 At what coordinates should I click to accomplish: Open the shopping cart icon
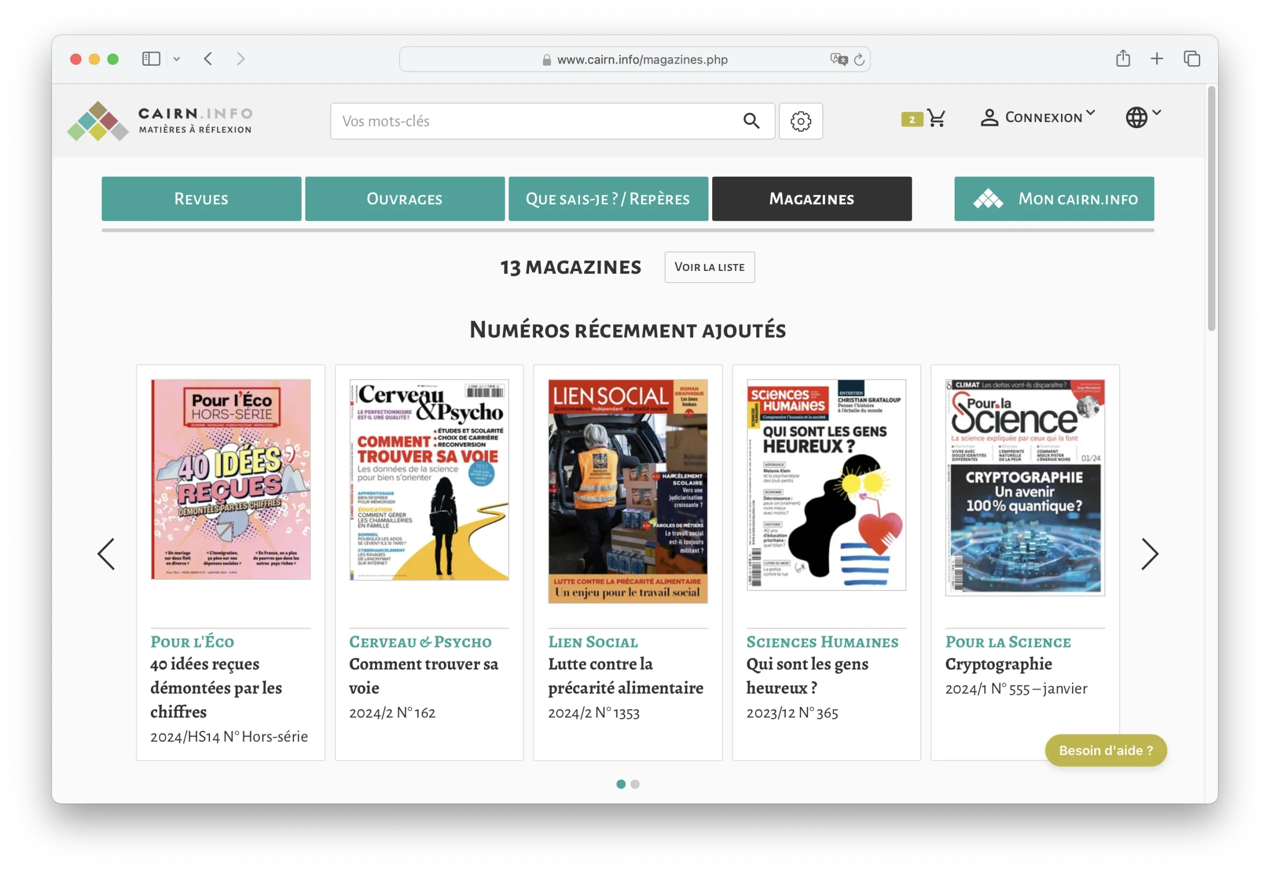[x=936, y=118]
